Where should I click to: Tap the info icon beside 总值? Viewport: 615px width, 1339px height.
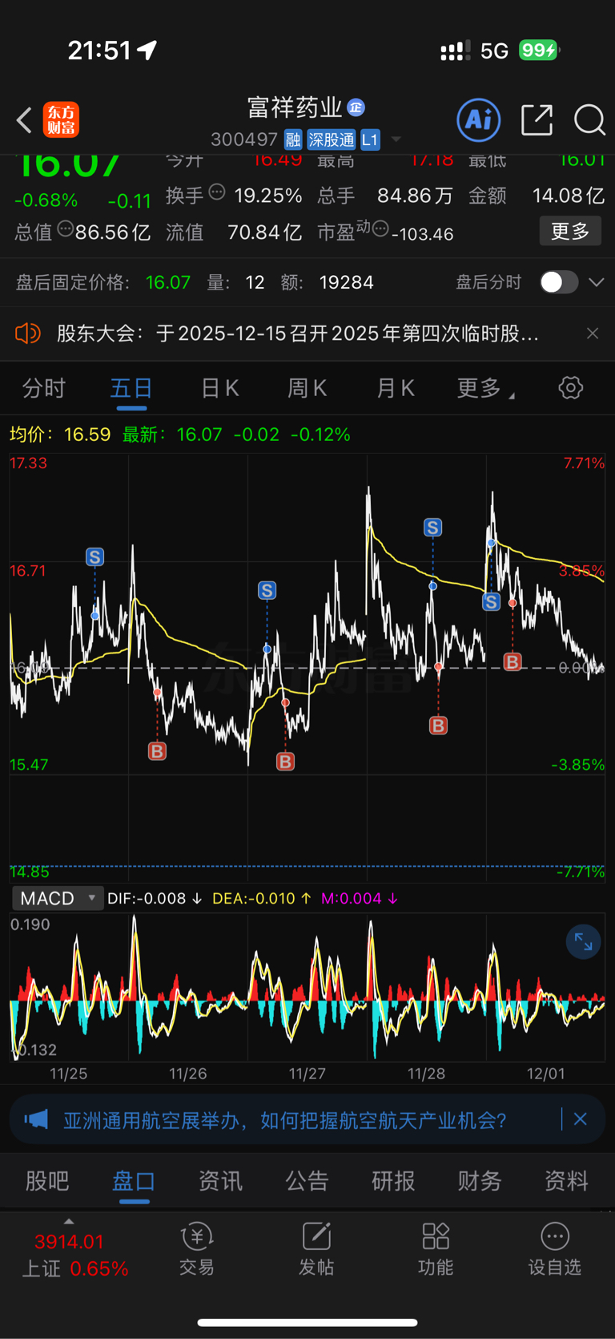pyautogui.click(x=65, y=229)
